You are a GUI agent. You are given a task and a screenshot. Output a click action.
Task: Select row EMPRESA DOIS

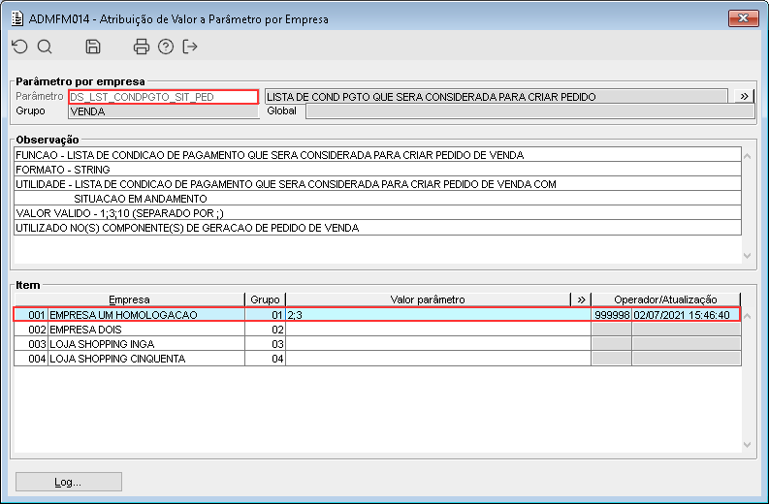(x=376, y=329)
